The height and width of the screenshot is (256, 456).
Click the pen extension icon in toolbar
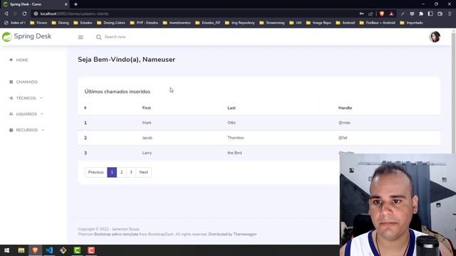click(x=403, y=14)
